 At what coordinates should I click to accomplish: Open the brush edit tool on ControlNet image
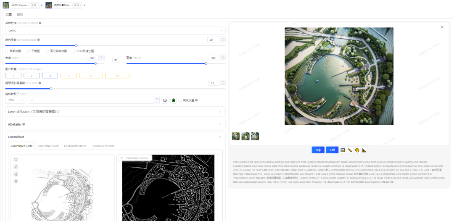tap(16, 167)
